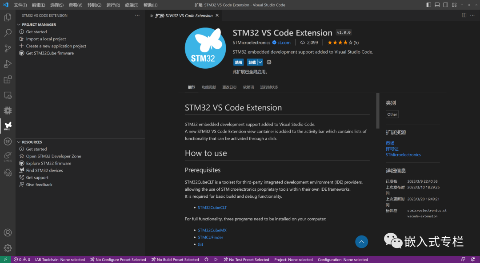Click the feedback icon in status bar
The image size is (480, 263).
click(x=463, y=259)
